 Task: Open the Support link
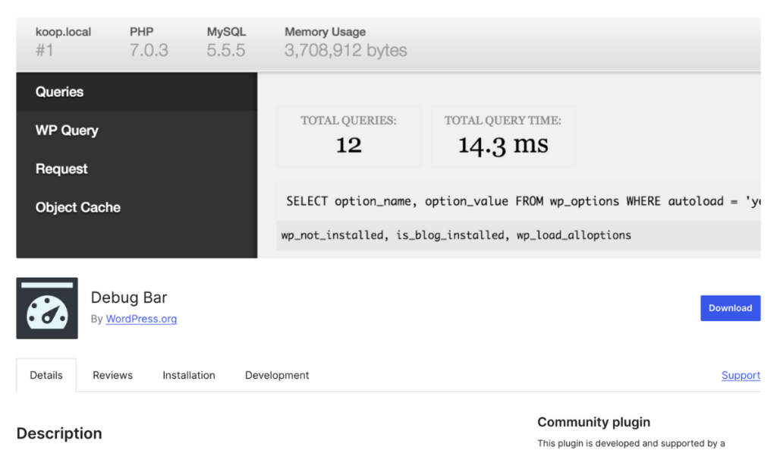click(x=740, y=375)
